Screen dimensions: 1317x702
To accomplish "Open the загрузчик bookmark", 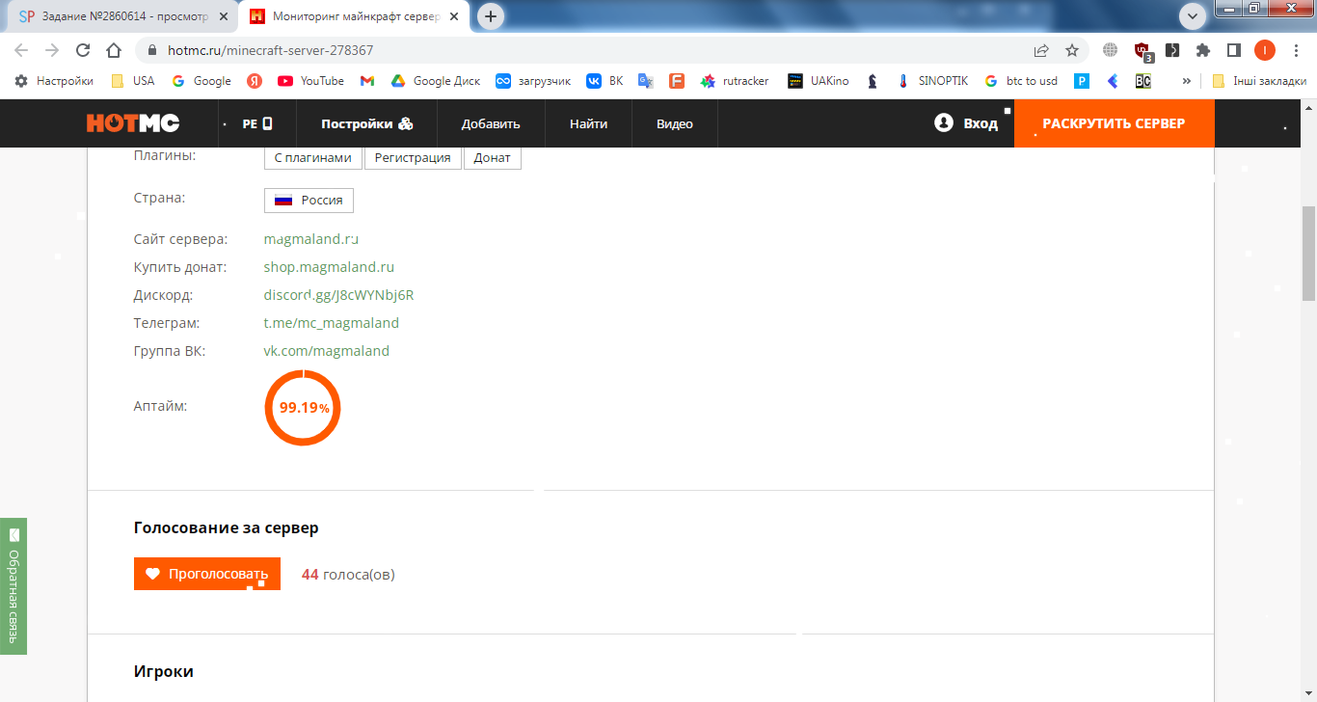I will point(533,81).
